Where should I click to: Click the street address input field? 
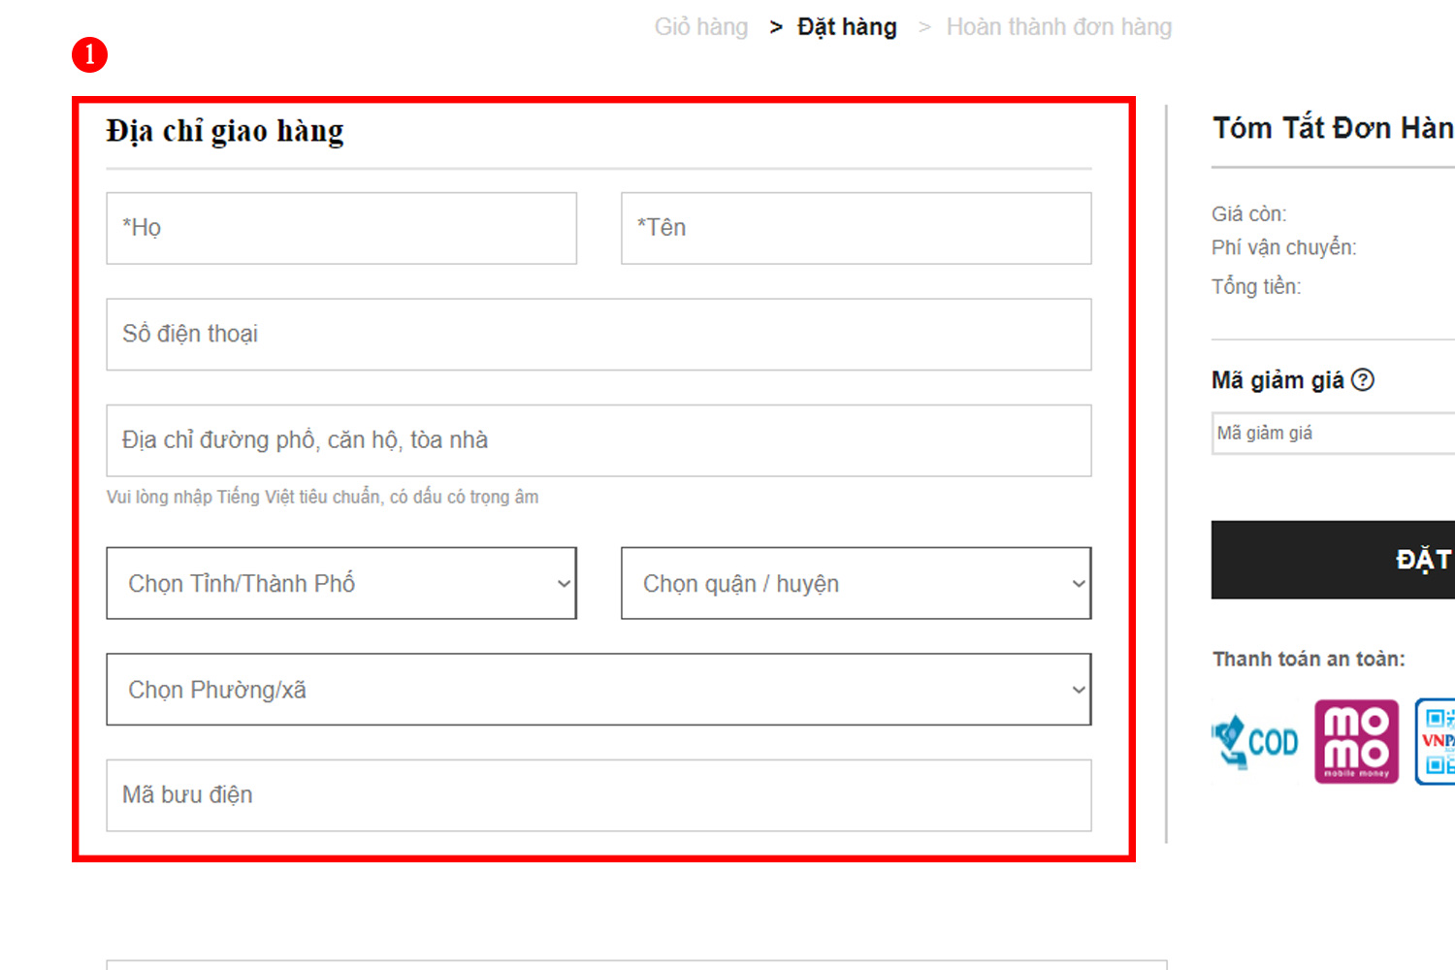click(x=598, y=440)
